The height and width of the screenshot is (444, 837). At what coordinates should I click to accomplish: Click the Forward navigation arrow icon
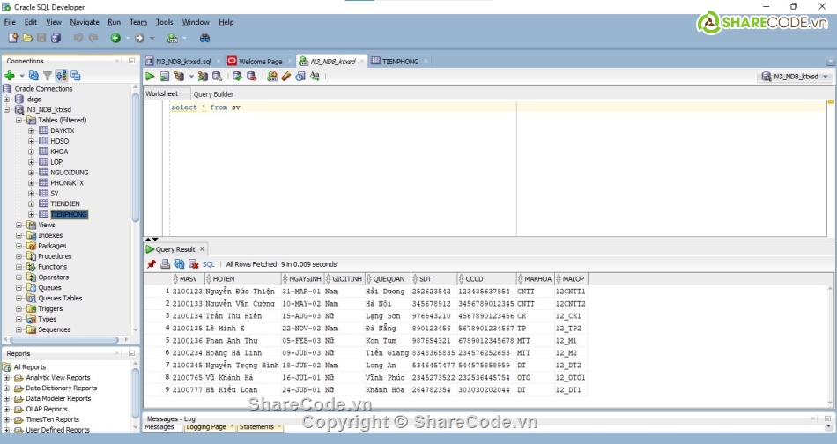click(140, 38)
